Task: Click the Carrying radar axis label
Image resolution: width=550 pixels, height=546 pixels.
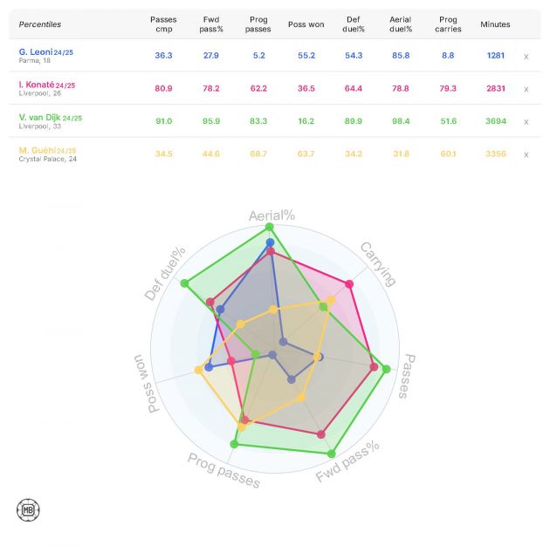Action: [378, 263]
